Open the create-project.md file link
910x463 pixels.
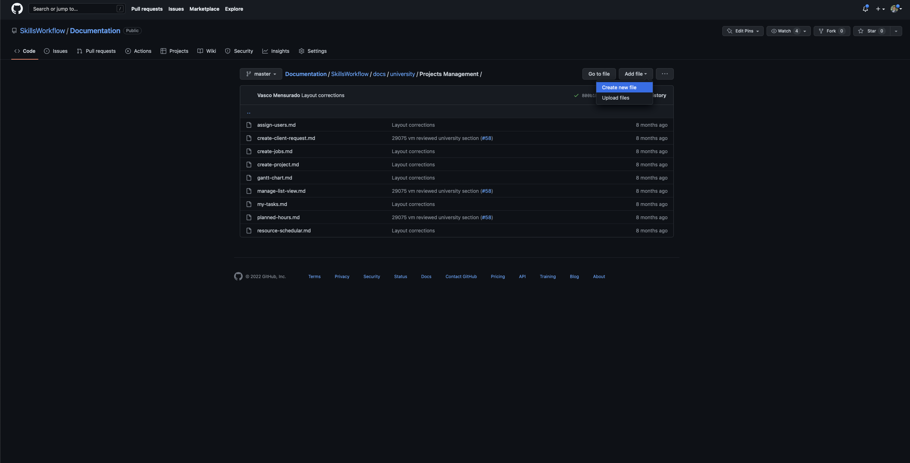coord(278,165)
